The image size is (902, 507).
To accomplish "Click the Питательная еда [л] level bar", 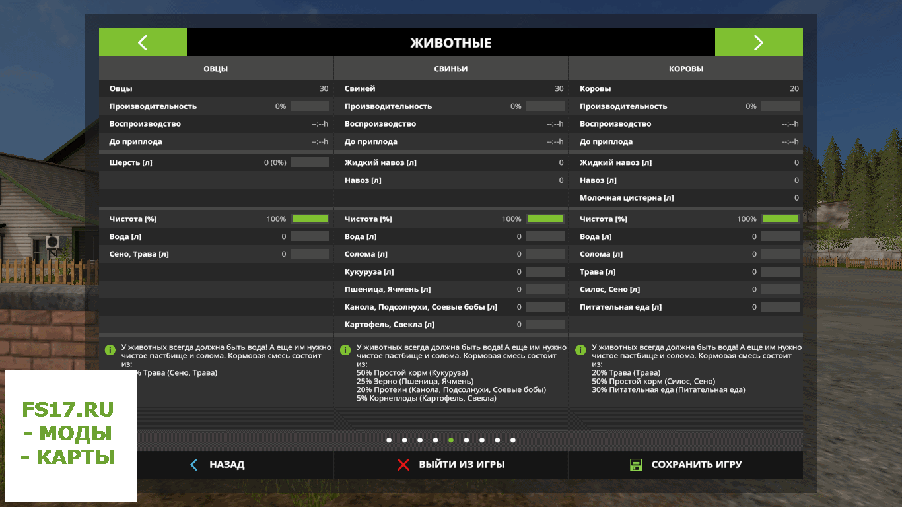I will coord(781,307).
